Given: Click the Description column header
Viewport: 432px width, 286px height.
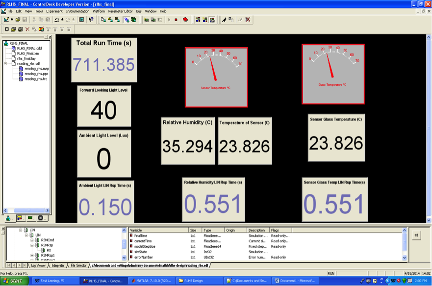Looking at the screenshot, I should [x=258, y=230].
